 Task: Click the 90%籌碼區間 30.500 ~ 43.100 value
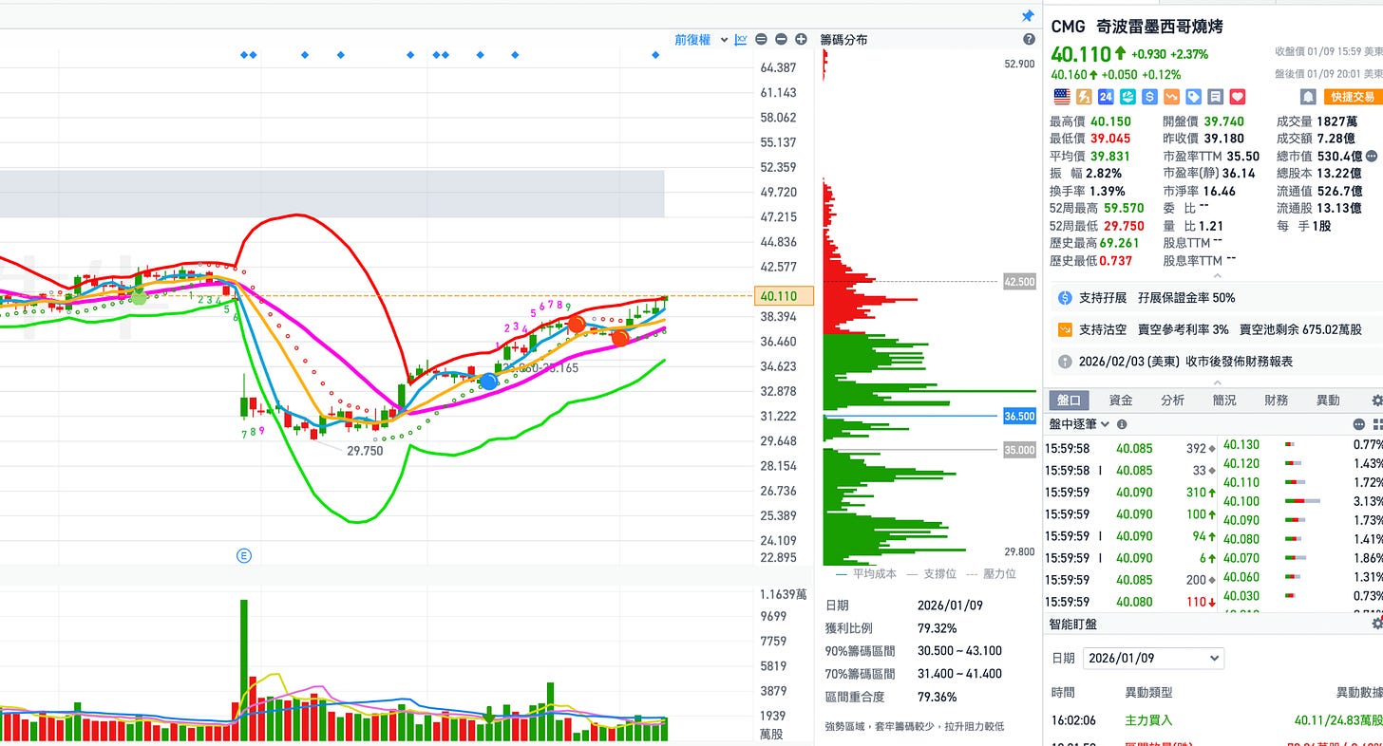pos(959,651)
